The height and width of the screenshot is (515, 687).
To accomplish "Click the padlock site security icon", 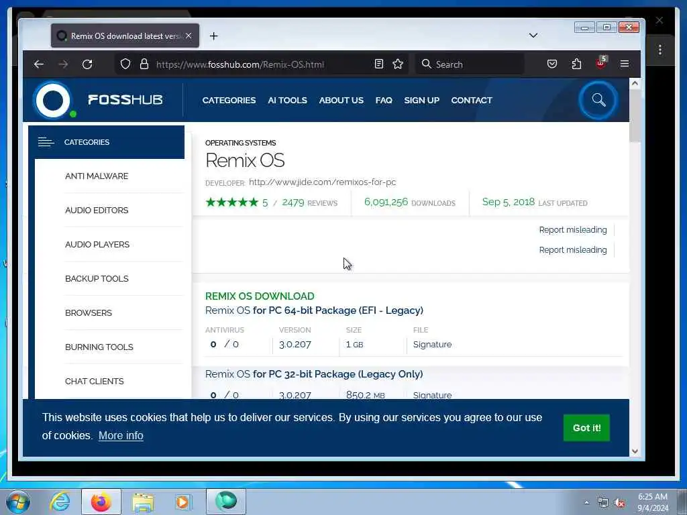I will (x=144, y=64).
